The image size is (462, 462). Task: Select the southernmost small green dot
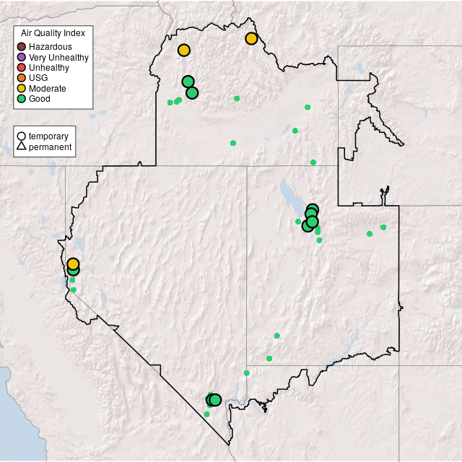point(206,414)
